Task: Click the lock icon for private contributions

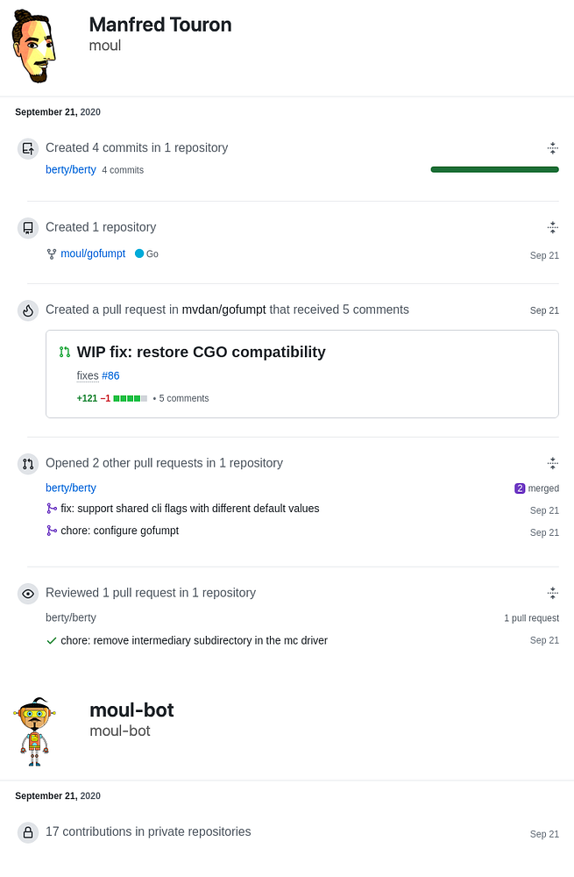Action: 28,832
